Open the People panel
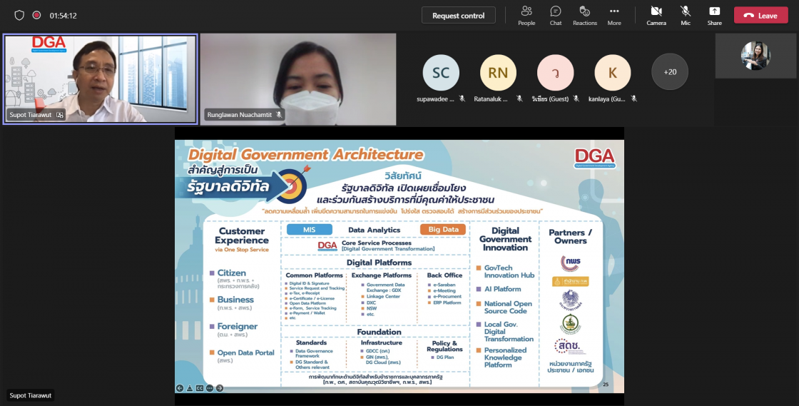This screenshot has width=799, height=406. [x=526, y=15]
